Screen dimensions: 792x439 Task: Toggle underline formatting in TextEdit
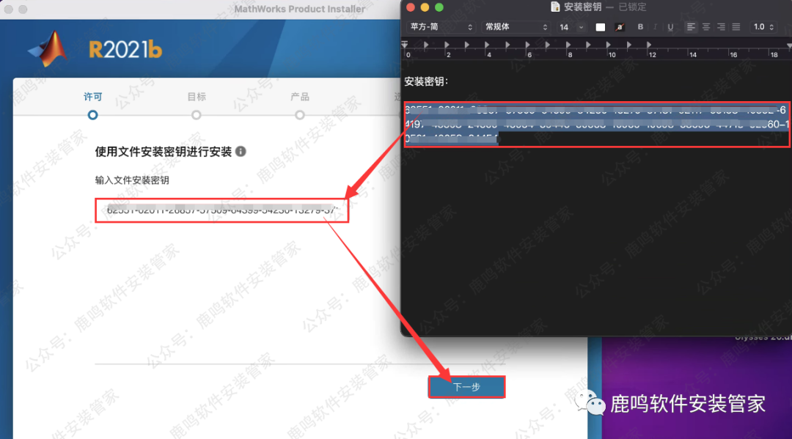pos(670,27)
